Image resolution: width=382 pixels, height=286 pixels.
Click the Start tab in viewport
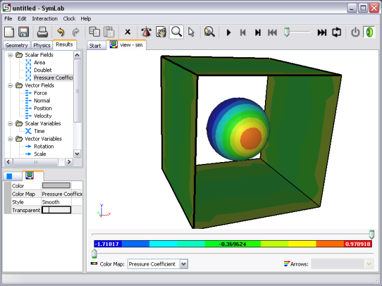tap(95, 45)
